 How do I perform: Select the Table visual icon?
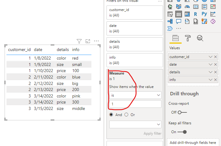click(x=179, y=14)
